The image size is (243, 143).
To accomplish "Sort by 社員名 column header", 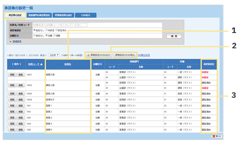I will click(68, 64).
